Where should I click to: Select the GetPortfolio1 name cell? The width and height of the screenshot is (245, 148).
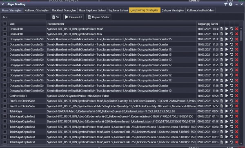tap(27, 96)
